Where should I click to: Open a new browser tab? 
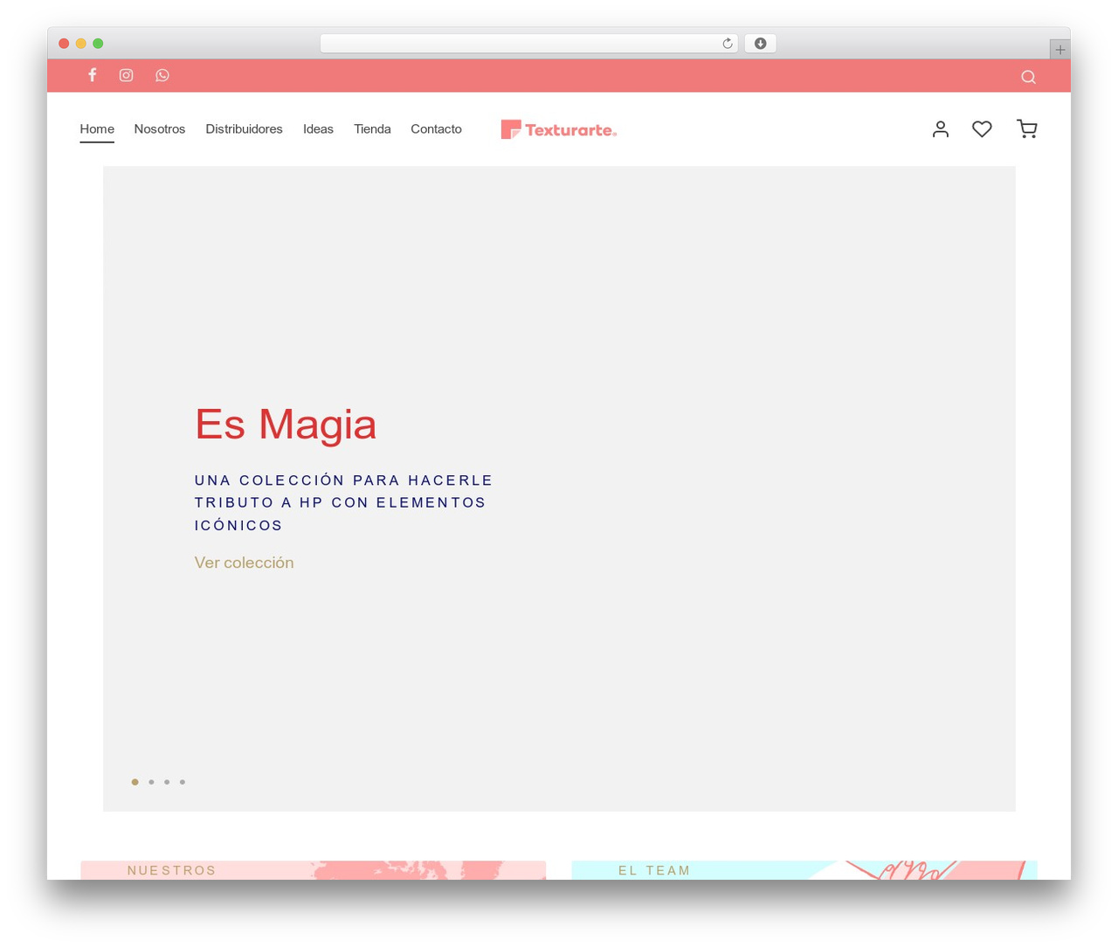pyautogui.click(x=1059, y=50)
